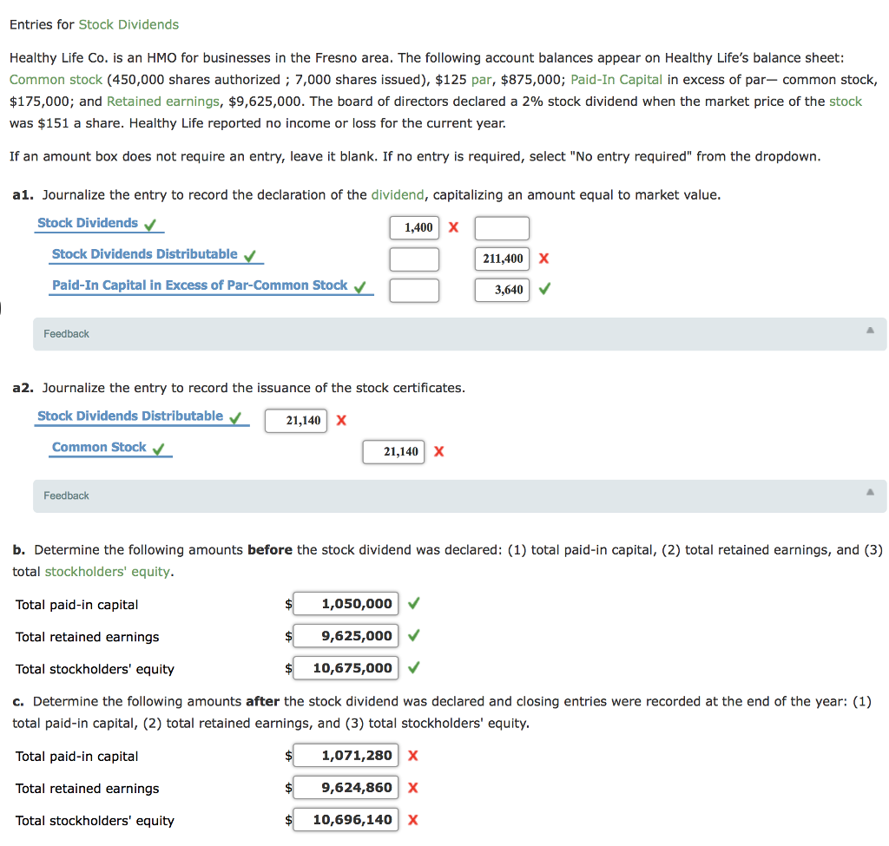Click the empty debit box for Stock Dividends Distributable
Viewport: 889px width, 846px height.
click(x=414, y=259)
